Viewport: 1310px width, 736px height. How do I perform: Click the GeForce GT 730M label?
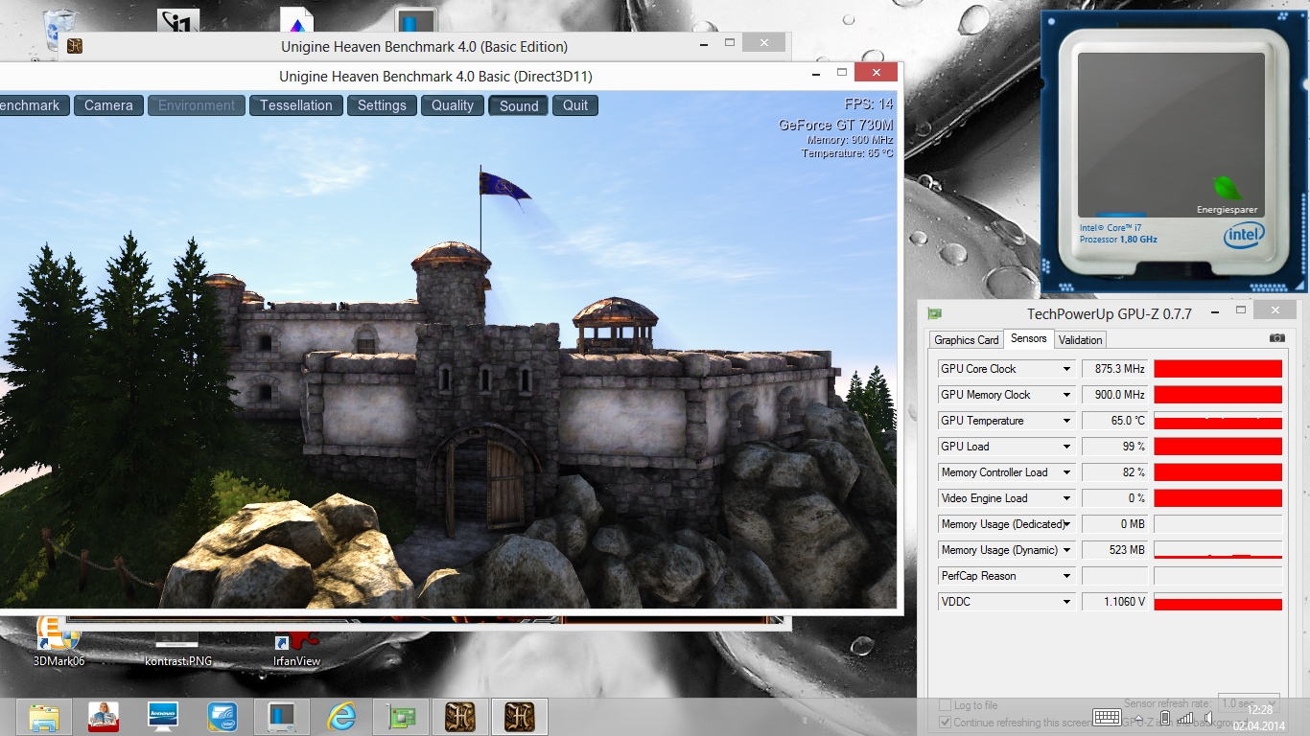pyautogui.click(x=835, y=125)
